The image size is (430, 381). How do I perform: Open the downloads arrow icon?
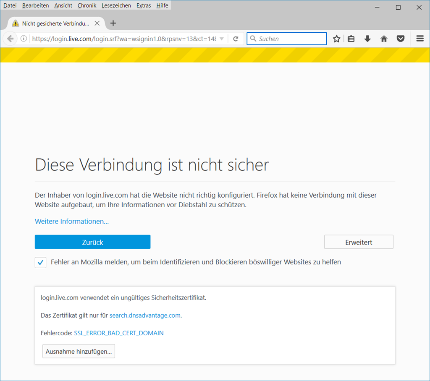(x=367, y=39)
